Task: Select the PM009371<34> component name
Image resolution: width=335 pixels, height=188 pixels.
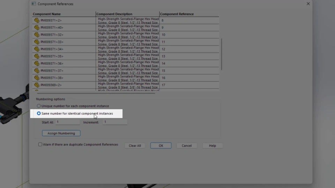Action: coord(52,49)
